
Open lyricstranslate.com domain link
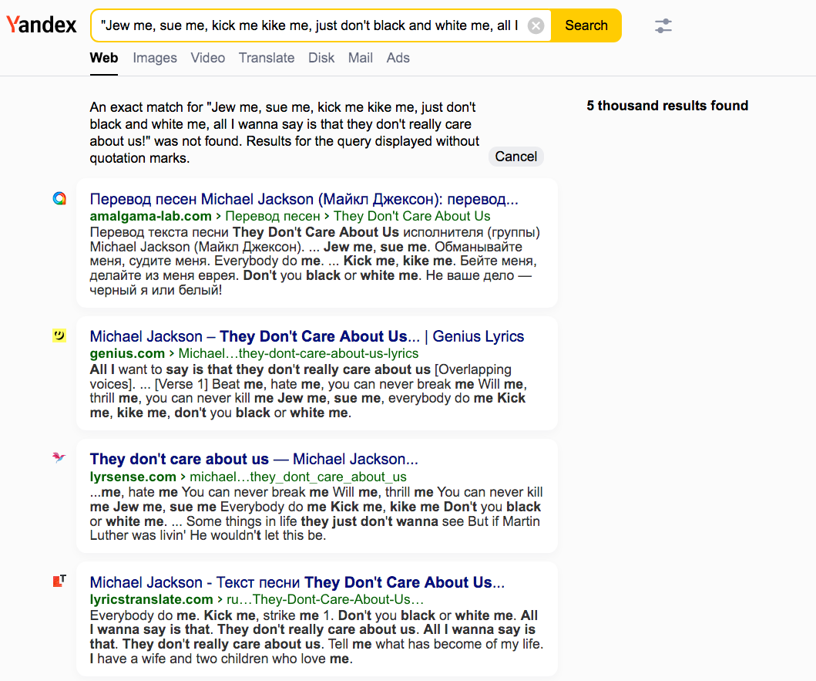pyautogui.click(x=152, y=599)
